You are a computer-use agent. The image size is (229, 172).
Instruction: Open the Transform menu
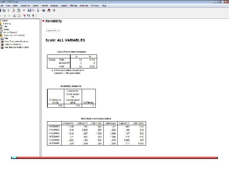point(25,5)
